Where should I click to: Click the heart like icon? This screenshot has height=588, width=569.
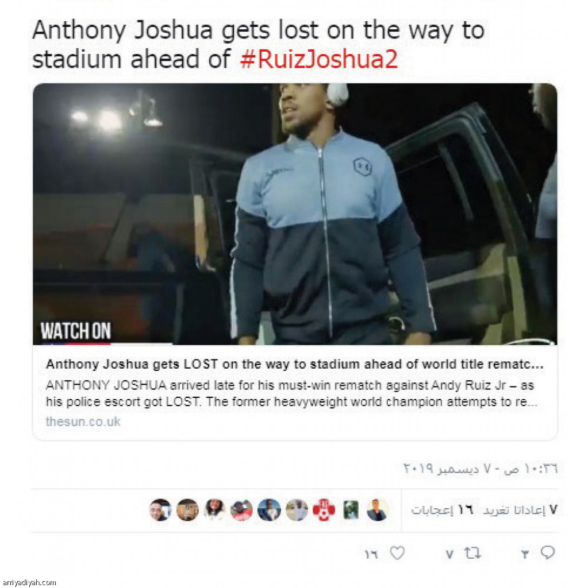397,553
